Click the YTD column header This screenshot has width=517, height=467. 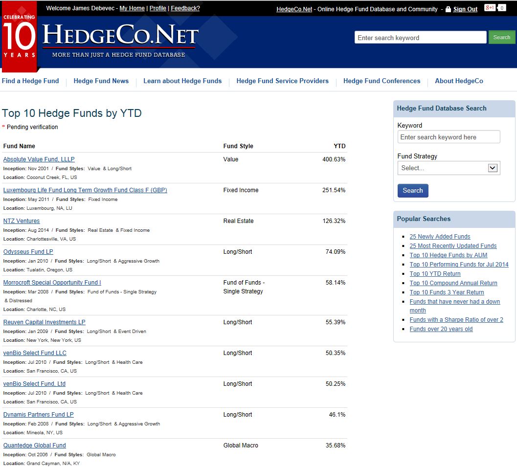(339, 146)
